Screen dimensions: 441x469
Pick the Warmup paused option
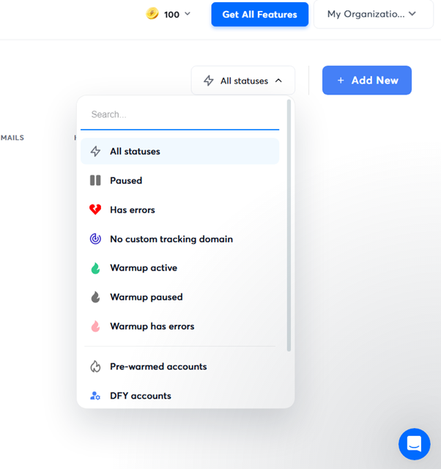coord(179,297)
